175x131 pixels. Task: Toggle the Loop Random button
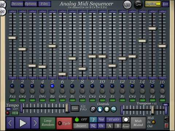[48, 123]
